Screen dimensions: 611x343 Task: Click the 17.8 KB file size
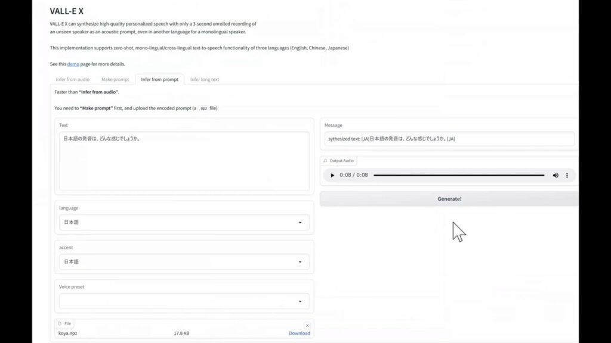pyautogui.click(x=181, y=333)
